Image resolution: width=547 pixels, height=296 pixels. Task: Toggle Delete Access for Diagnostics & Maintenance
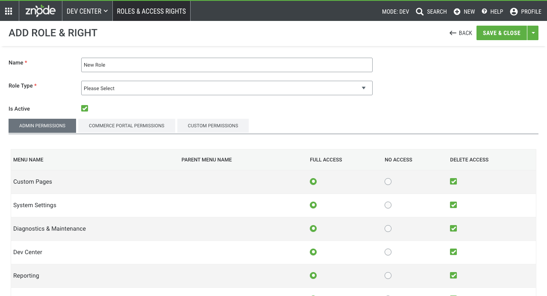pos(453,229)
